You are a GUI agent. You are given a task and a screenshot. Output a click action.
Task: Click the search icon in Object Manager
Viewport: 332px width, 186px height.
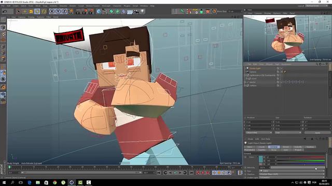[317, 64]
